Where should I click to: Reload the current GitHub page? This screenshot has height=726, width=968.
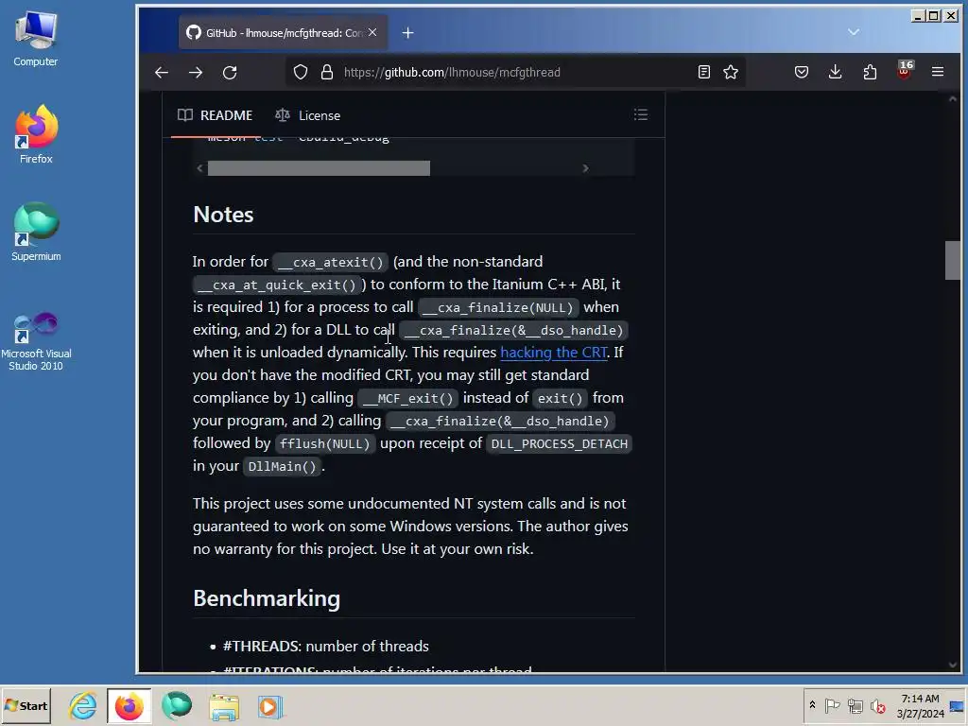(x=230, y=72)
